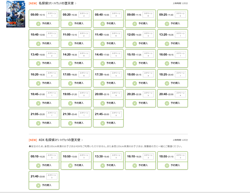
Task: Select the 4DX 18:55~21:10 showtime slot
Action: click(x=166, y=157)
